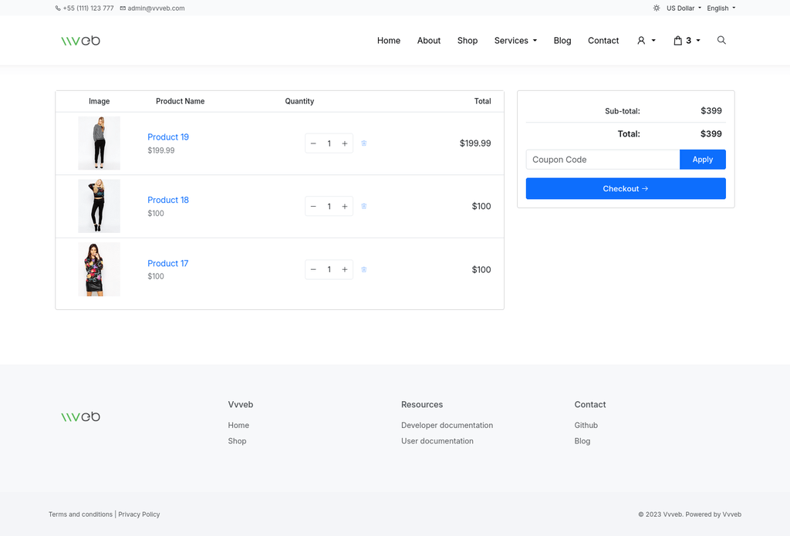Open the About page in the navbar

pyautogui.click(x=429, y=40)
